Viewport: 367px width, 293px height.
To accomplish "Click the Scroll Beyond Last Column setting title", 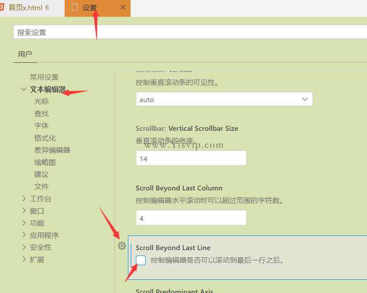I will (179, 188).
